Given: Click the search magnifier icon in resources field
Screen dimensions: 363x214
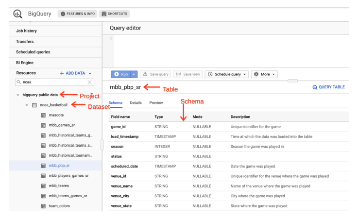Looking at the screenshot, I should click(19, 82).
